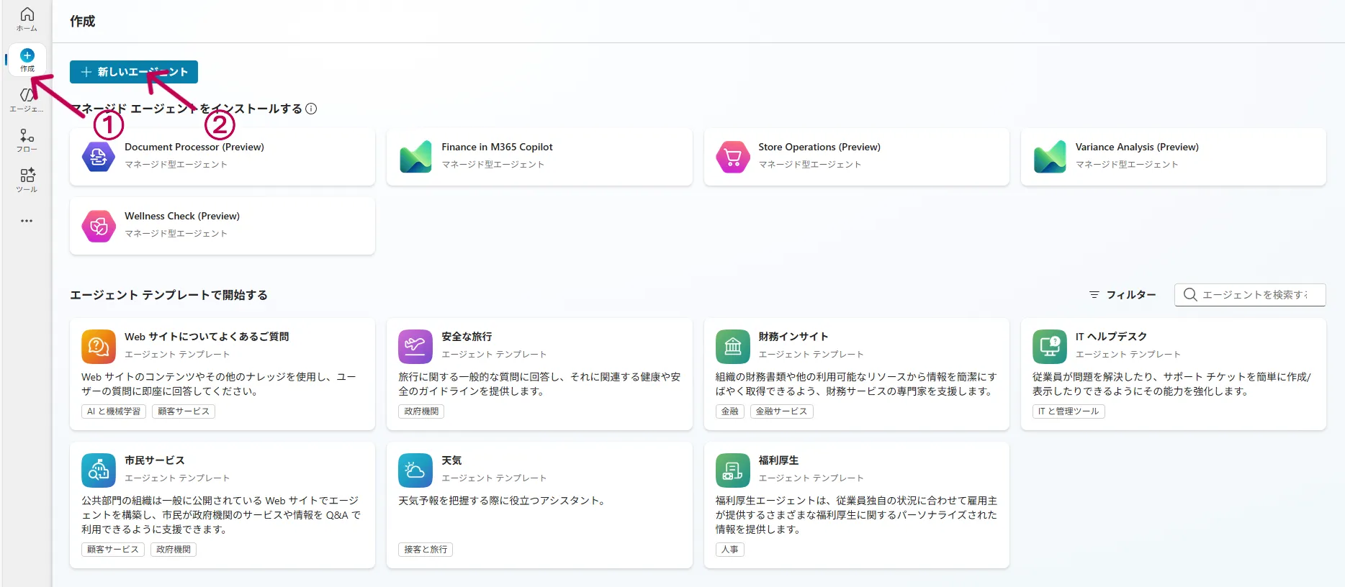Open the 天気 template
The image size is (1345, 587).
point(539,505)
